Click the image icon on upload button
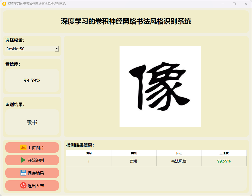Viewport: 252px width, 196px height. 23,147
